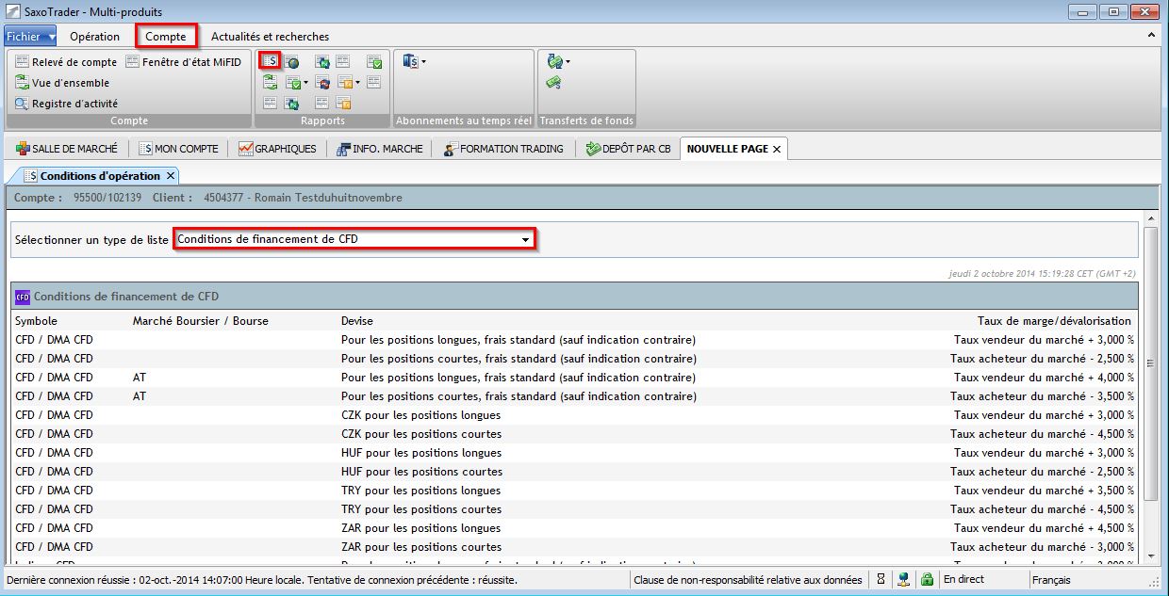Image resolution: width=1169 pixels, height=596 pixels.
Task: Select the row ZAR pour les positions courtes
Action: (x=574, y=547)
